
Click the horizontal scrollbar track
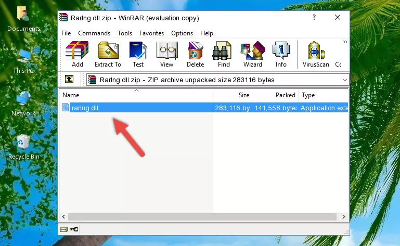click(x=202, y=217)
